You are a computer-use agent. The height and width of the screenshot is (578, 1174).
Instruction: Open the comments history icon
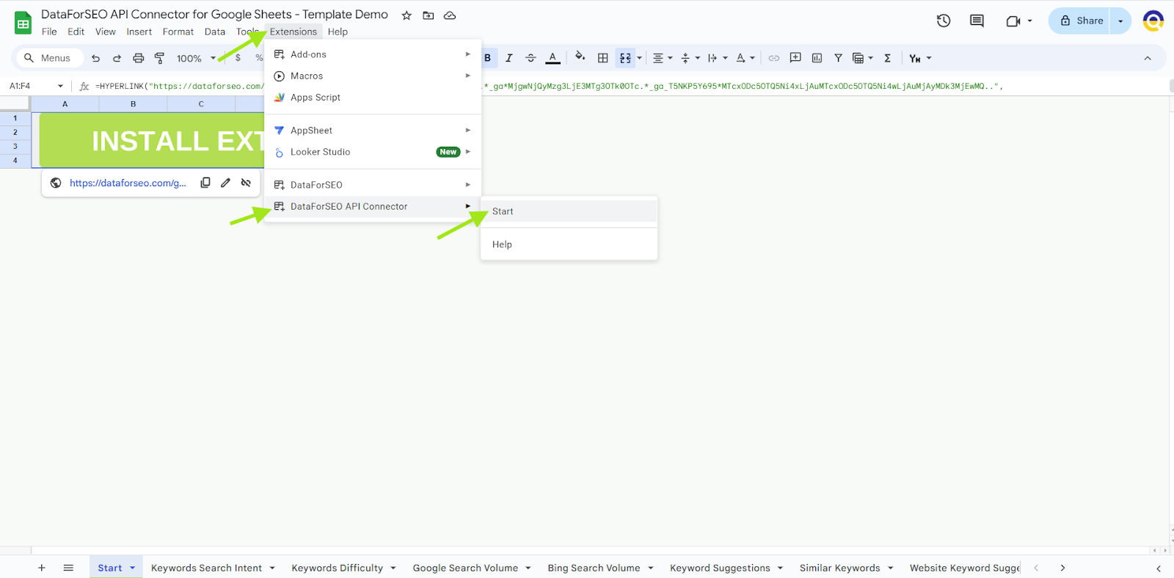(x=977, y=21)
